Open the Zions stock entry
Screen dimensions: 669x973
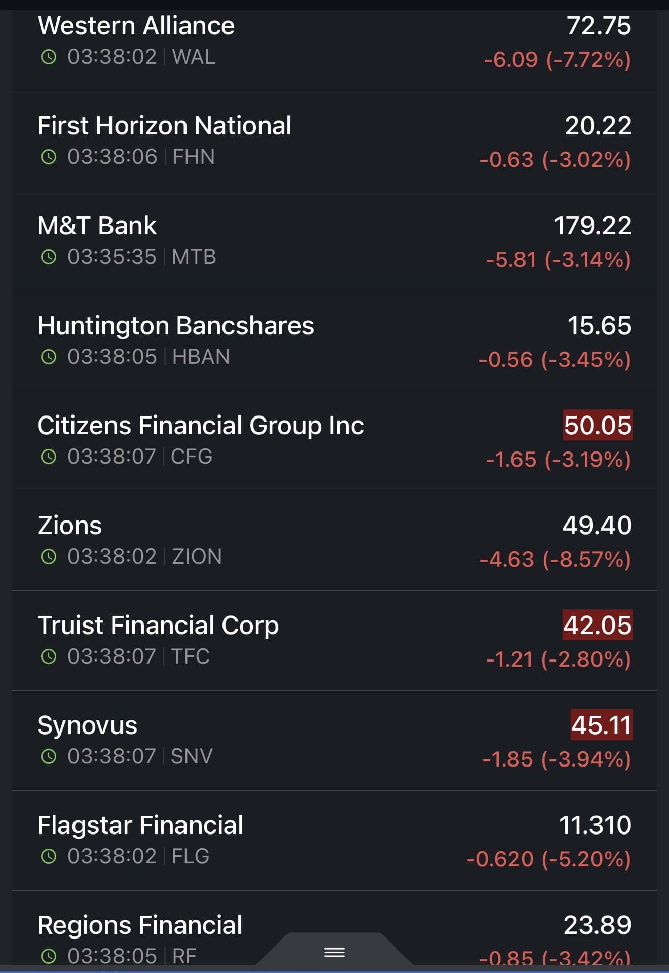[x=70, y=526]
